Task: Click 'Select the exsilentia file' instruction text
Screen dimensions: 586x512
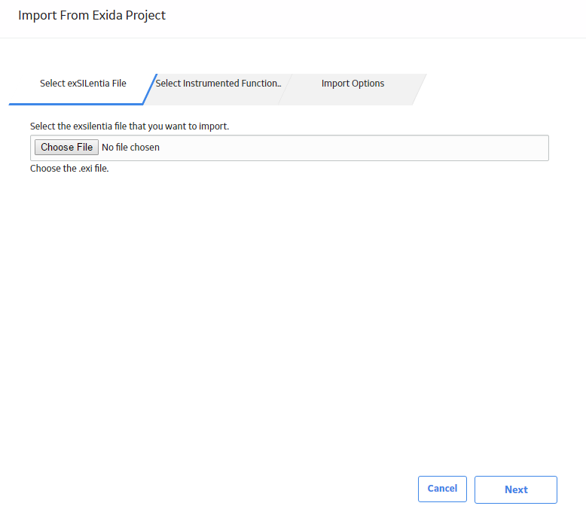Action: pos(130,126)
